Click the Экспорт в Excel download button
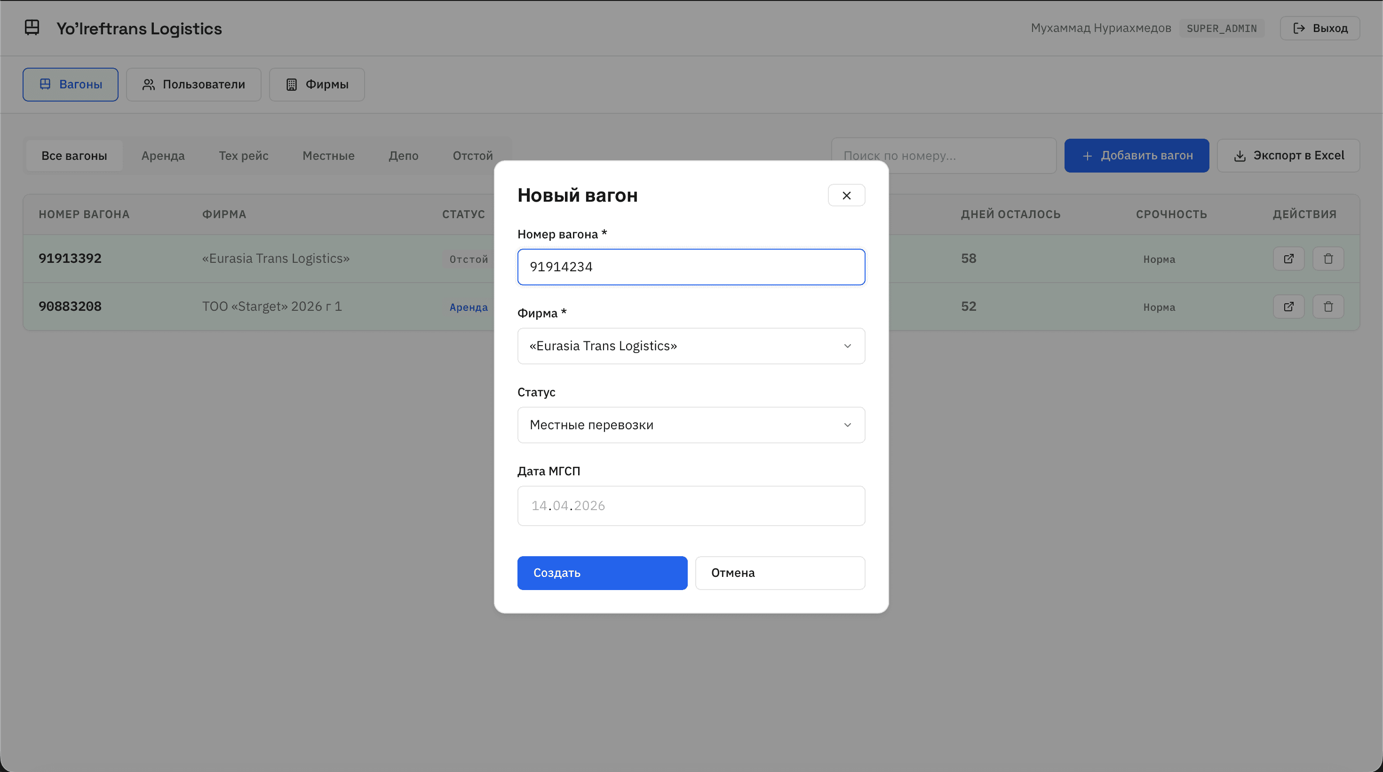 pos(1288,156)
